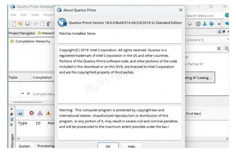Open the Edit menu

point(24,15)
